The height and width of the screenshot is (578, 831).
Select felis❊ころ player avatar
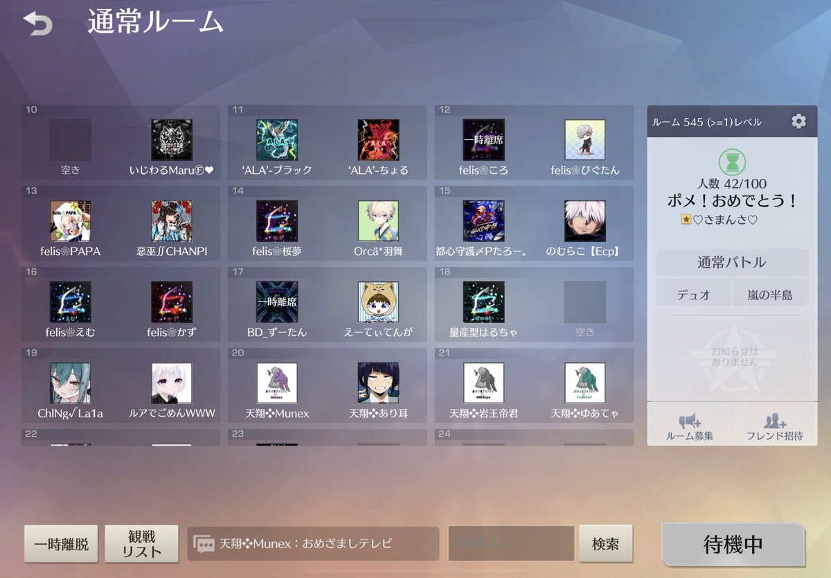[x=483, y=140]
